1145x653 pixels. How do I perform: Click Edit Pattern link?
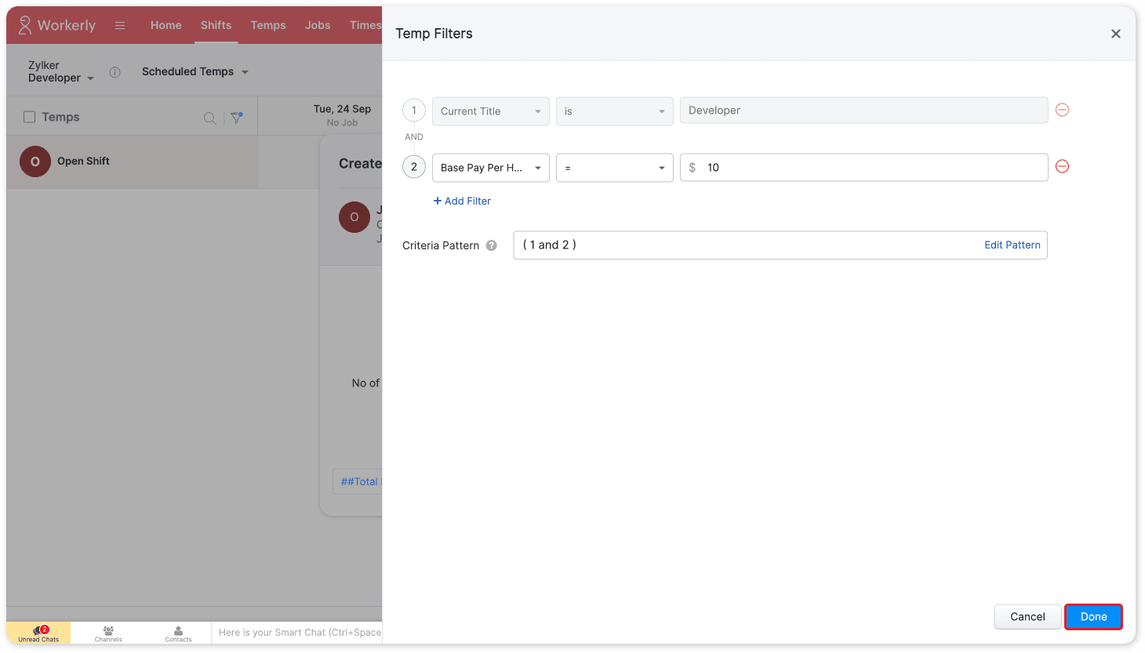(x=1012, y=245)
